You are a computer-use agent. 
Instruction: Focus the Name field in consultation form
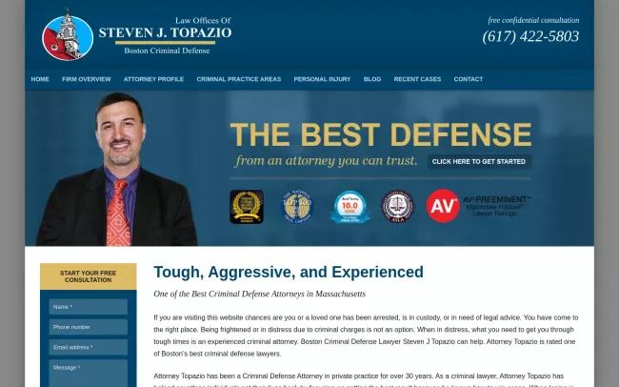click(89, 307)
